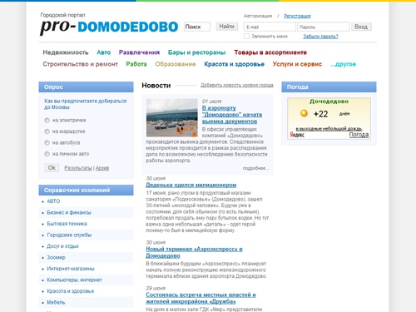This screenshot has width=416, height=312.
Task: Select the 'на автобусе' radio option
Action: 47,142
